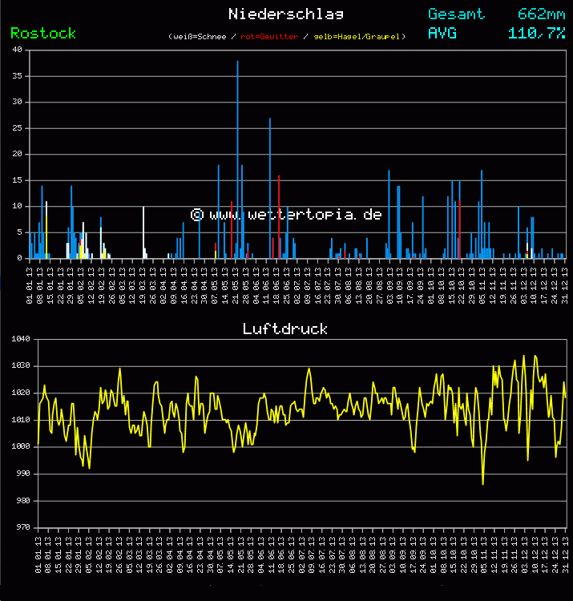
Task: Click the Gesamt total label
Action: [x=456, y=14]
